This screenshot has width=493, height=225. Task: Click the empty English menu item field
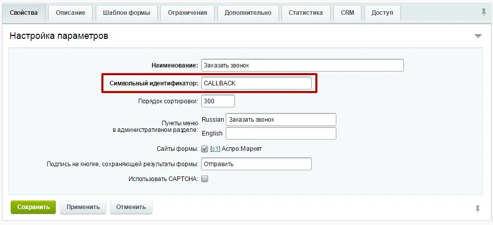click(x=281, y=133)
